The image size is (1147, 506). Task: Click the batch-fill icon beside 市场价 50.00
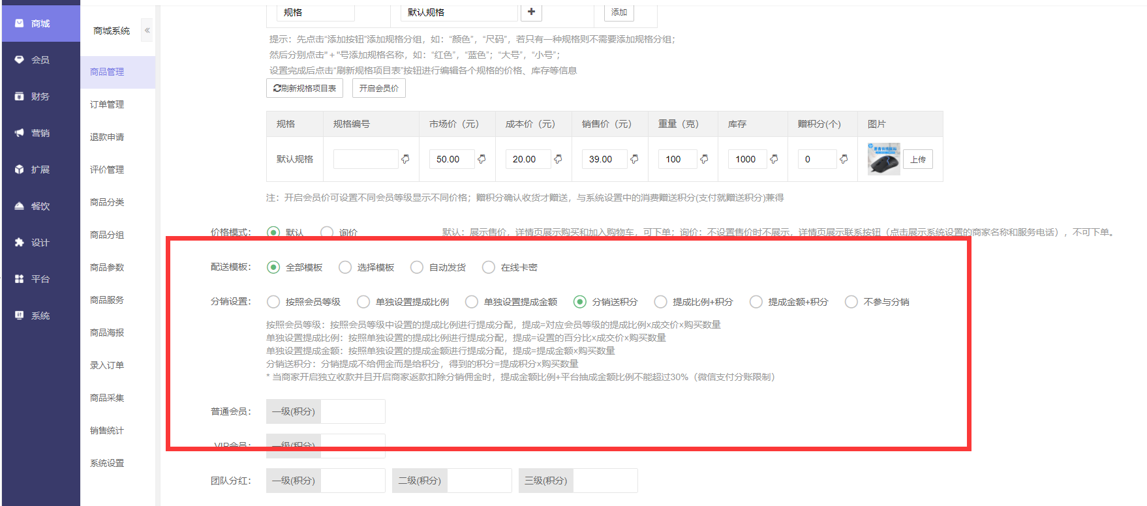coord(482,159)
